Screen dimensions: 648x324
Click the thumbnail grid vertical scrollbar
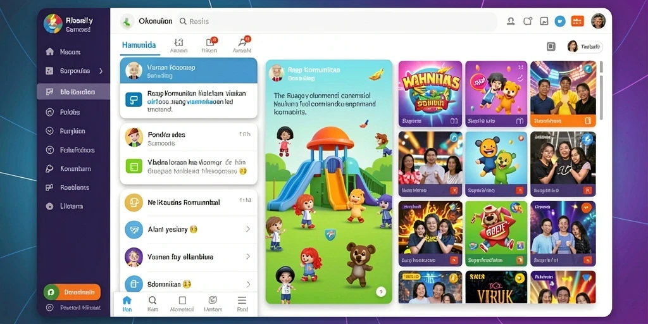[601, 90]
